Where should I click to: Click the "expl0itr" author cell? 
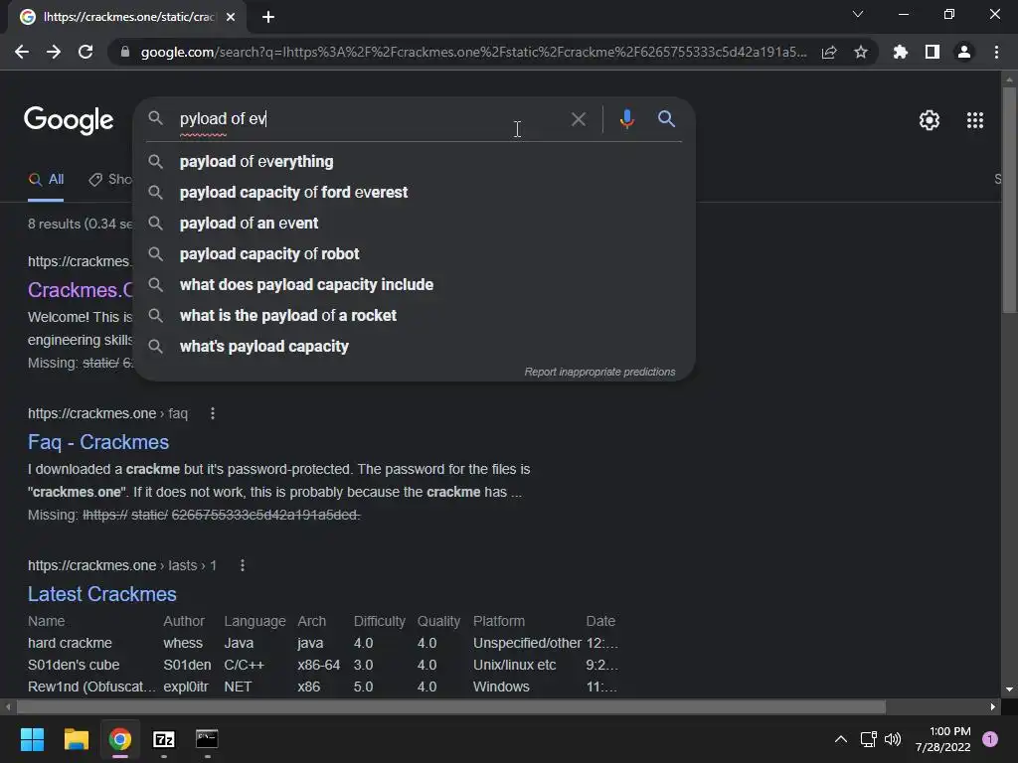pyautogui.click(x=186, y=687)
